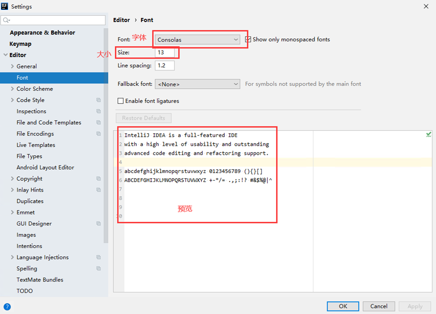Click the font Size input field
The width and height of the screenshot is (436, 314).
165,52
